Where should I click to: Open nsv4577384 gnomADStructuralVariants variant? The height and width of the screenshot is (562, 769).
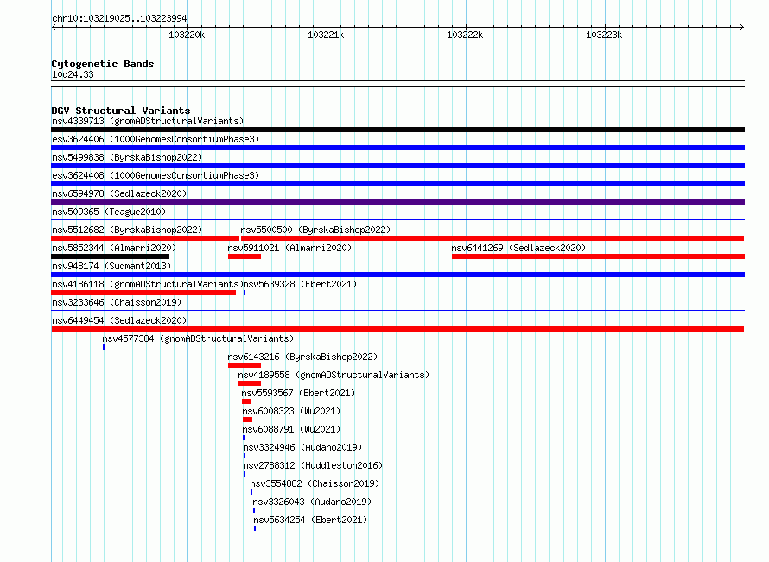click(x=198, y=338)
